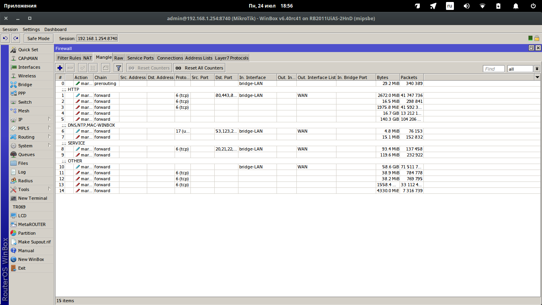Viewport: 542px width, 305px height.
Task: Expand the Tools submenu
Action: click(31, 189)
